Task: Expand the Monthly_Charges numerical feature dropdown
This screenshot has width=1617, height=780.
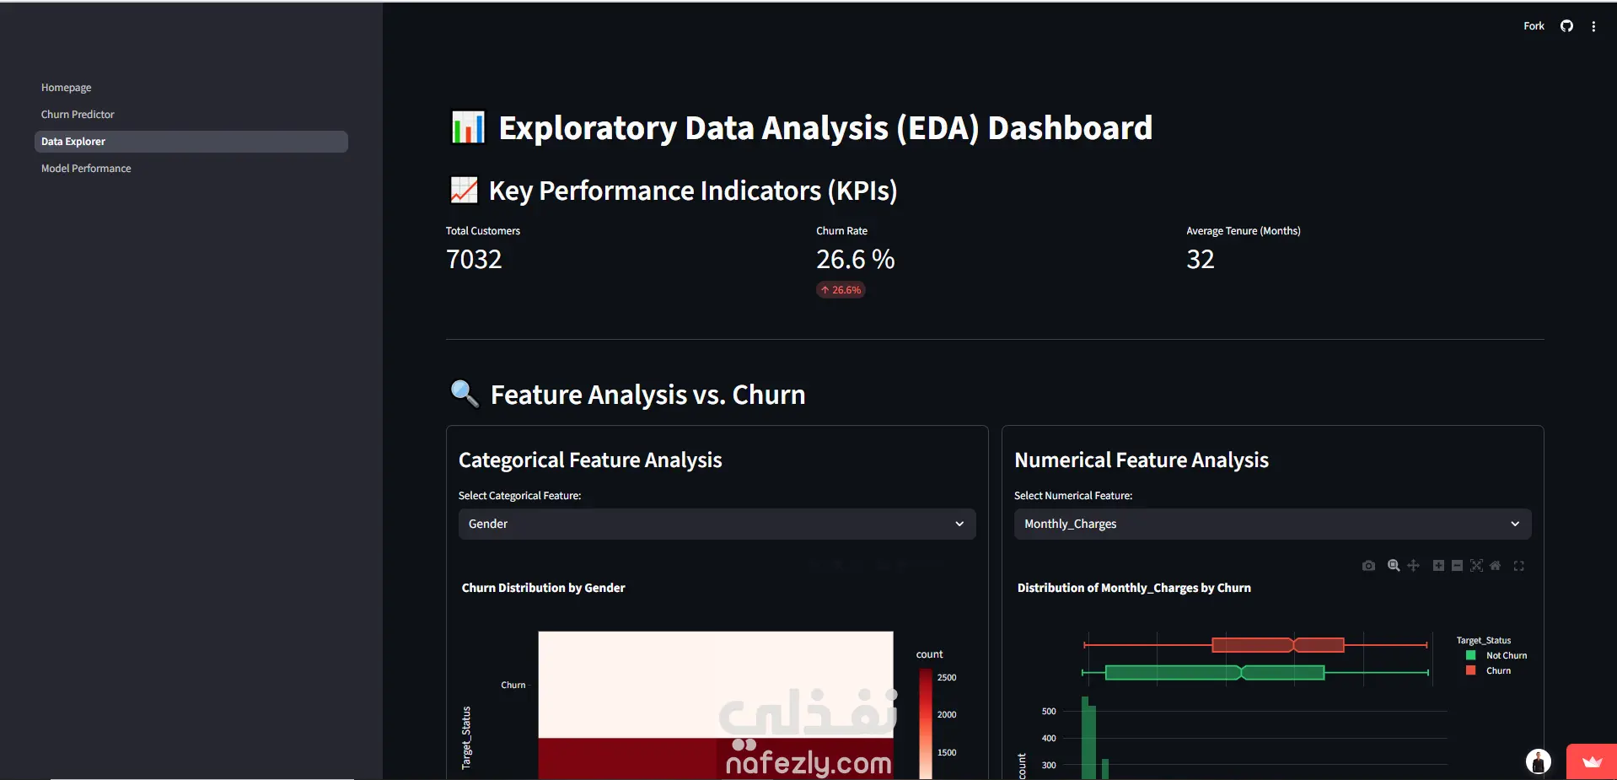Action: click(1272, 524)
